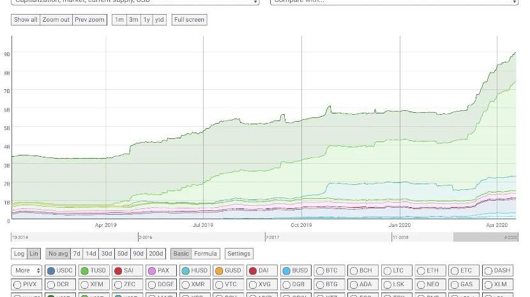530x297 pixels.
Task: Toggle the USDC series with blue swatch
Action: click(60, 271)
